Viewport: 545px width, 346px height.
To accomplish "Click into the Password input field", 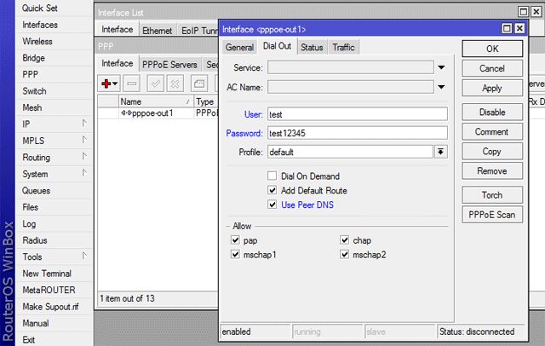I will pyautogui.click(x=356, y=133).
